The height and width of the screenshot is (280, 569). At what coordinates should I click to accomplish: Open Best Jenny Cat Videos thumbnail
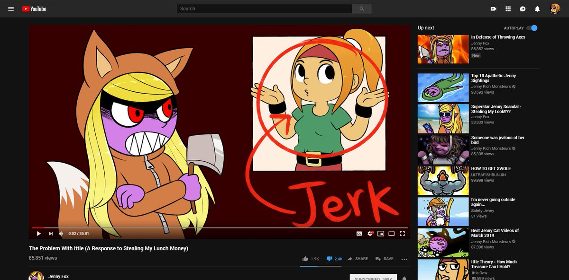tap(443, 242)
